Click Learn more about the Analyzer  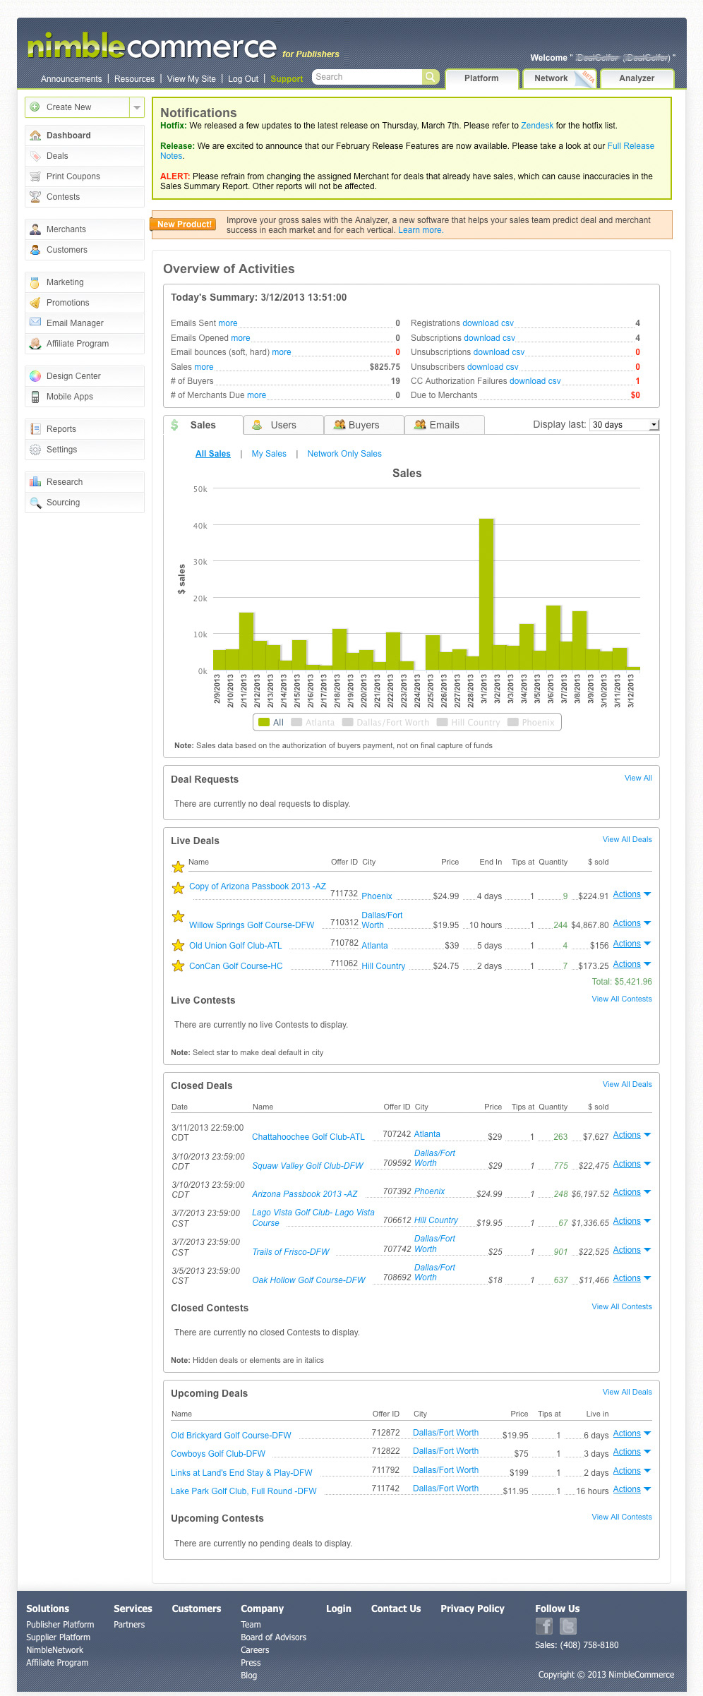tap(421, 230)
